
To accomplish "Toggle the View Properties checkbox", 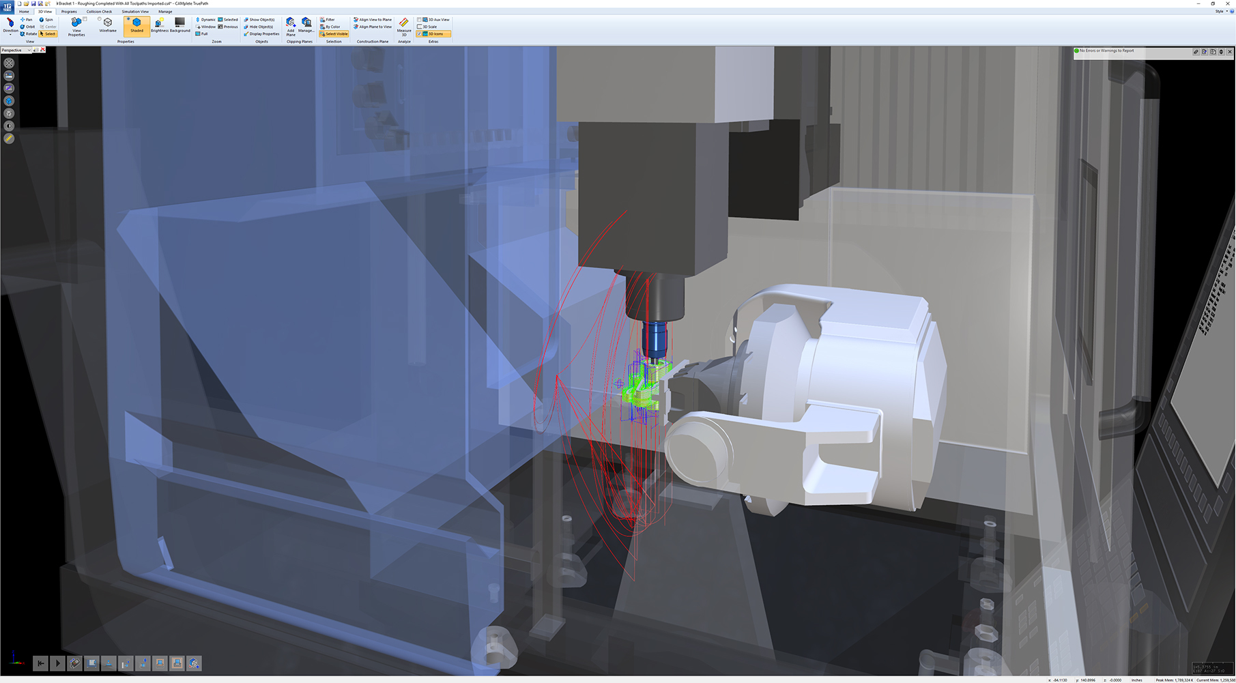I will tap(85, 19).
